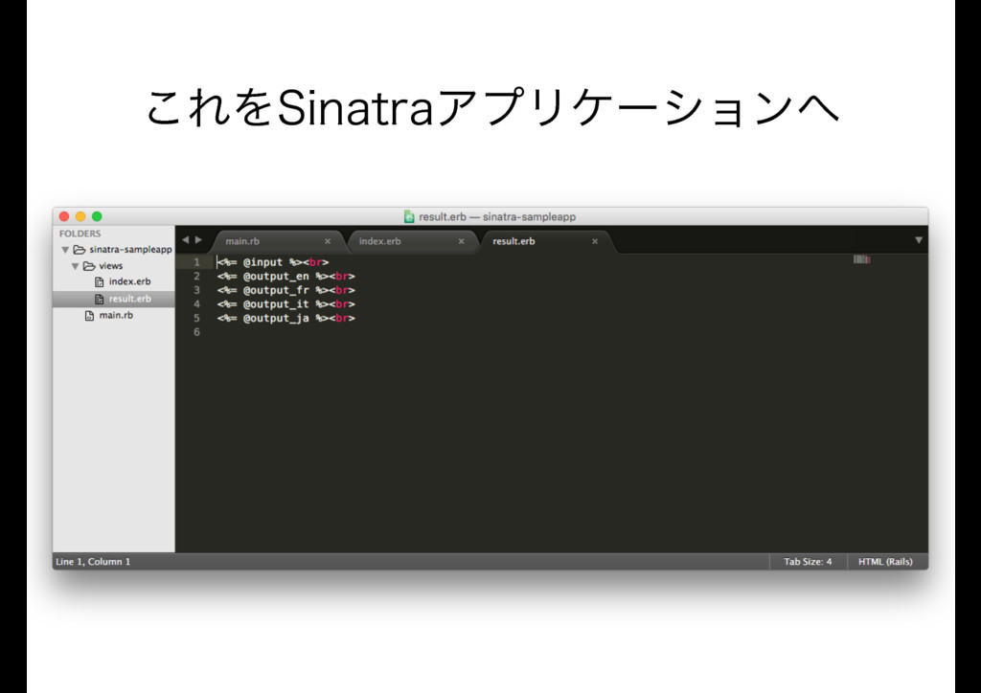The width and height of the screenshot is (981, 693).
Task: Click the result.erb file icon in sidebar
Action: pos(99,300)
